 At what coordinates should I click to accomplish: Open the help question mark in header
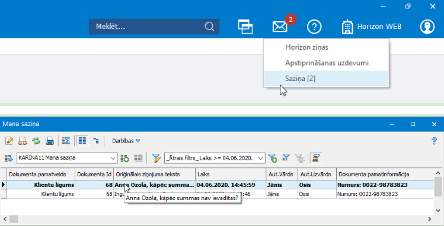point(314,27)
